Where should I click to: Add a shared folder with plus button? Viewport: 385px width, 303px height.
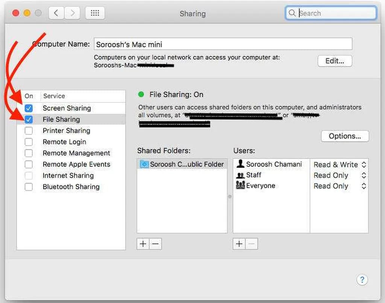[x=143, y=244]
